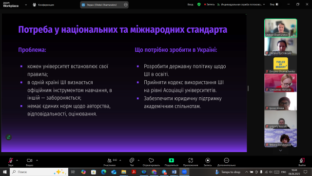
Task: Select Oleksii Shamanatov video thumbnail
Action: (281, 28)
